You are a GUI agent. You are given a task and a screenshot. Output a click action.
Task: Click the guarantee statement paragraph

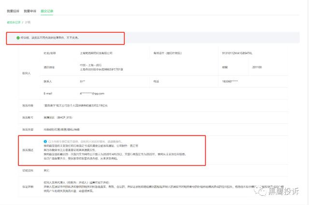(164, 187)
